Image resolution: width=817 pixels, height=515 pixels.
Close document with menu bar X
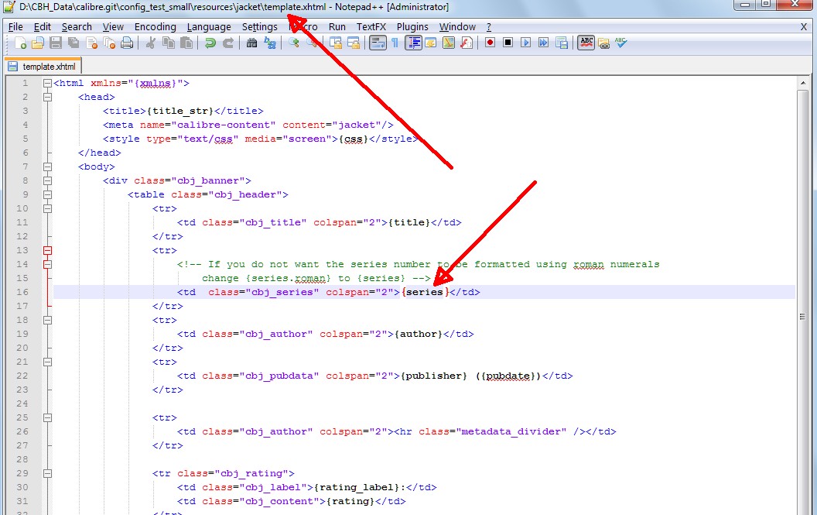click(x=803, y=26)
